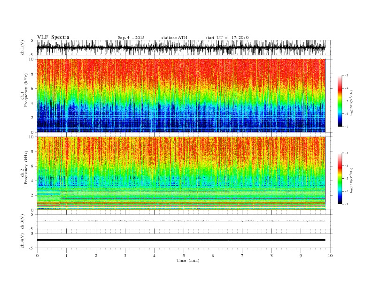372x287 pixels.
Task: Click the 'station=ATH' label
Action: pos(174,38)
